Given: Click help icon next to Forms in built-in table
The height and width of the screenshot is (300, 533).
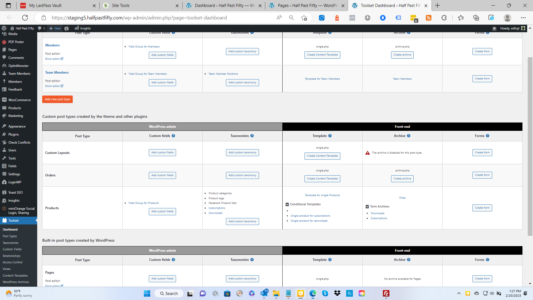Looking at the screenshot, I should click(488, 260).
